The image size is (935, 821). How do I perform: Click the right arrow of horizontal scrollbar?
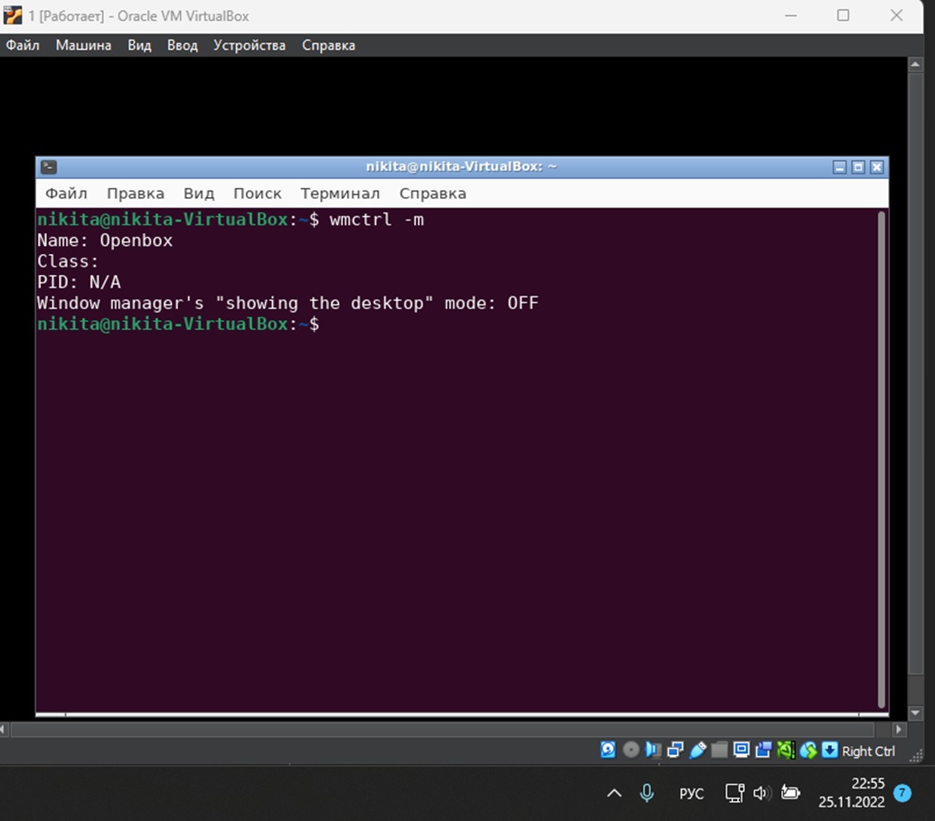point(898,729)
